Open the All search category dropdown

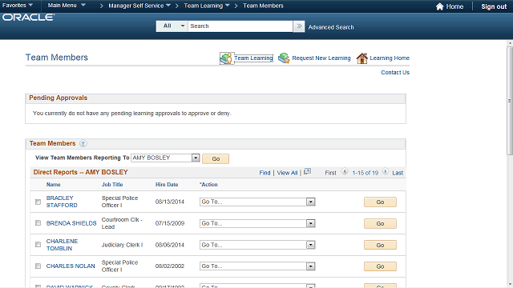[172, 26]
